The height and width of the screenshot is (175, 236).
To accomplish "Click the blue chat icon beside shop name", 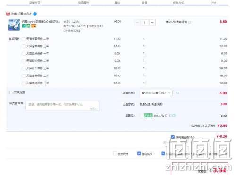I will coord(35,14).
